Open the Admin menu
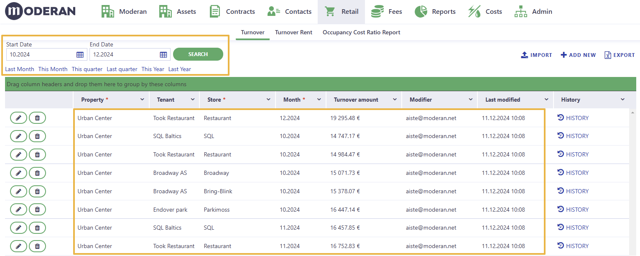This screenshot has width=640, height=256. click(533, 12)
